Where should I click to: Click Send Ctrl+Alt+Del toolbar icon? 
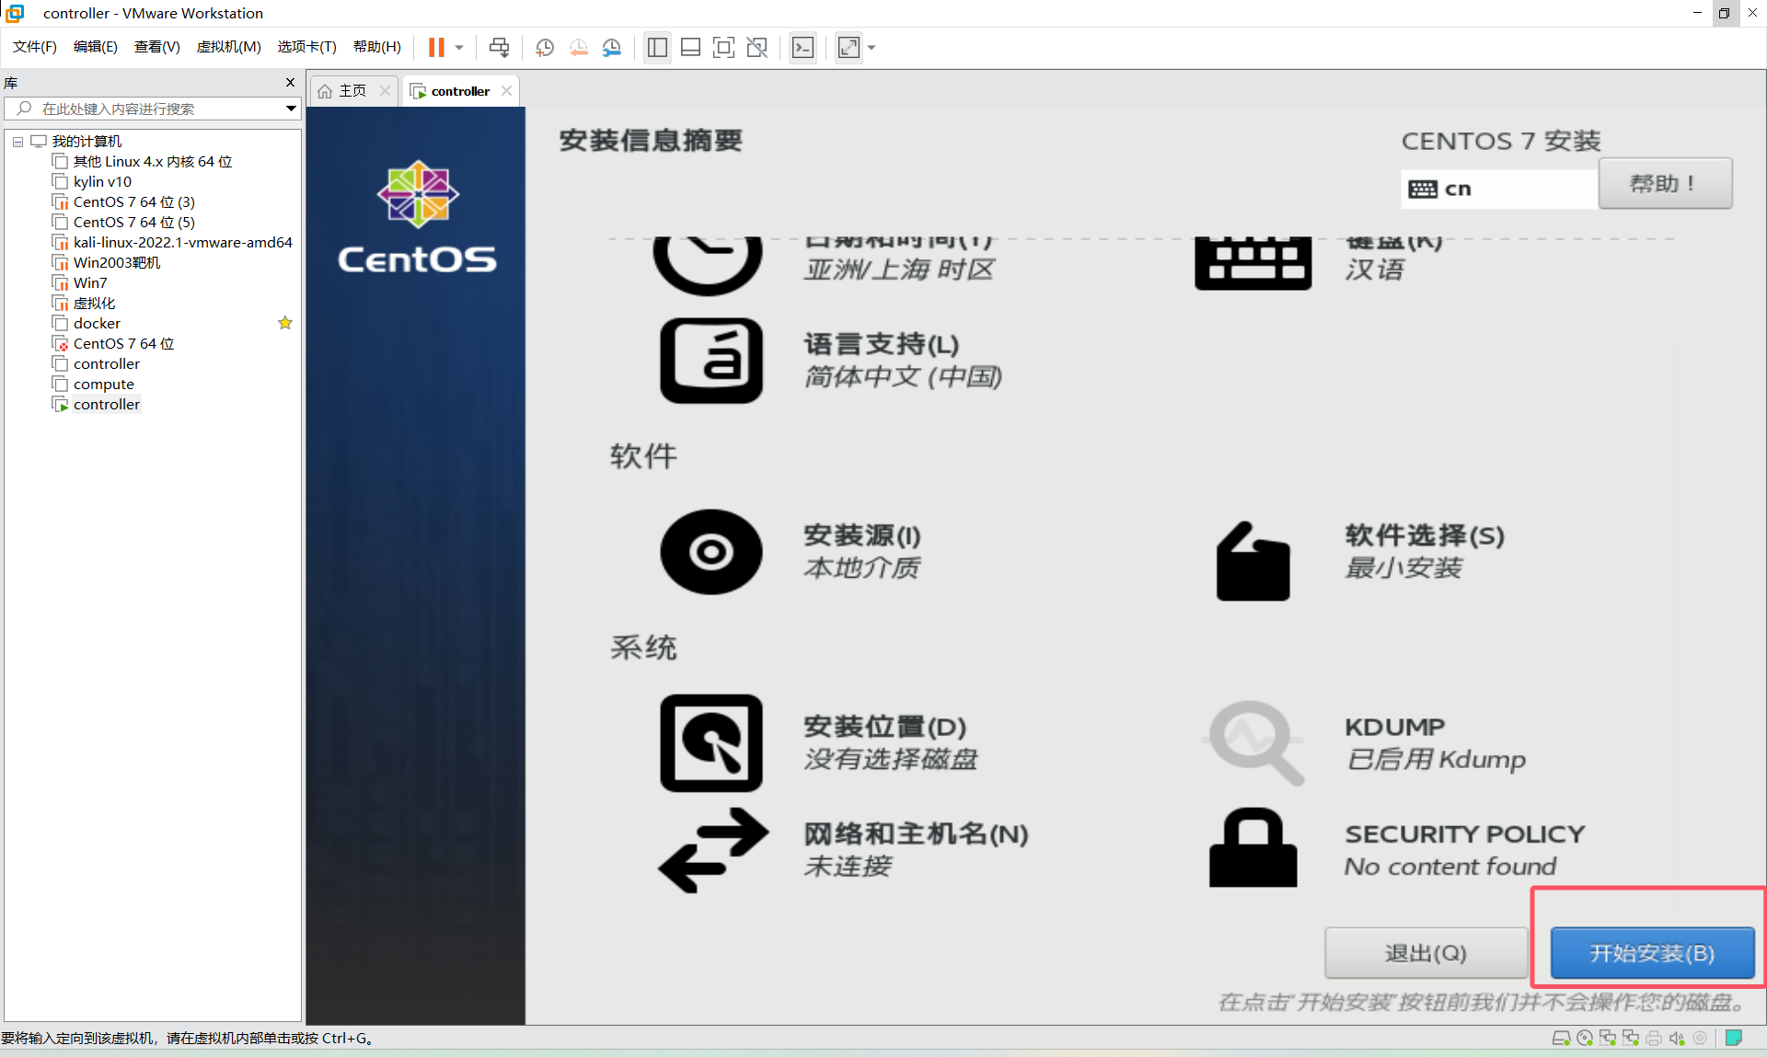499,47
